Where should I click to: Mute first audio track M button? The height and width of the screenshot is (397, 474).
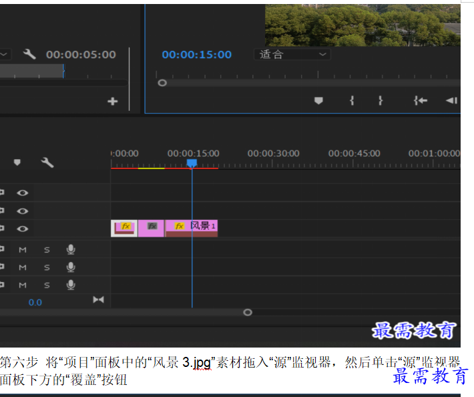pyautogui.click(x=23, y=250)
